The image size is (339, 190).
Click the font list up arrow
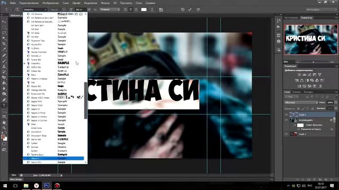tap(86, 14)
